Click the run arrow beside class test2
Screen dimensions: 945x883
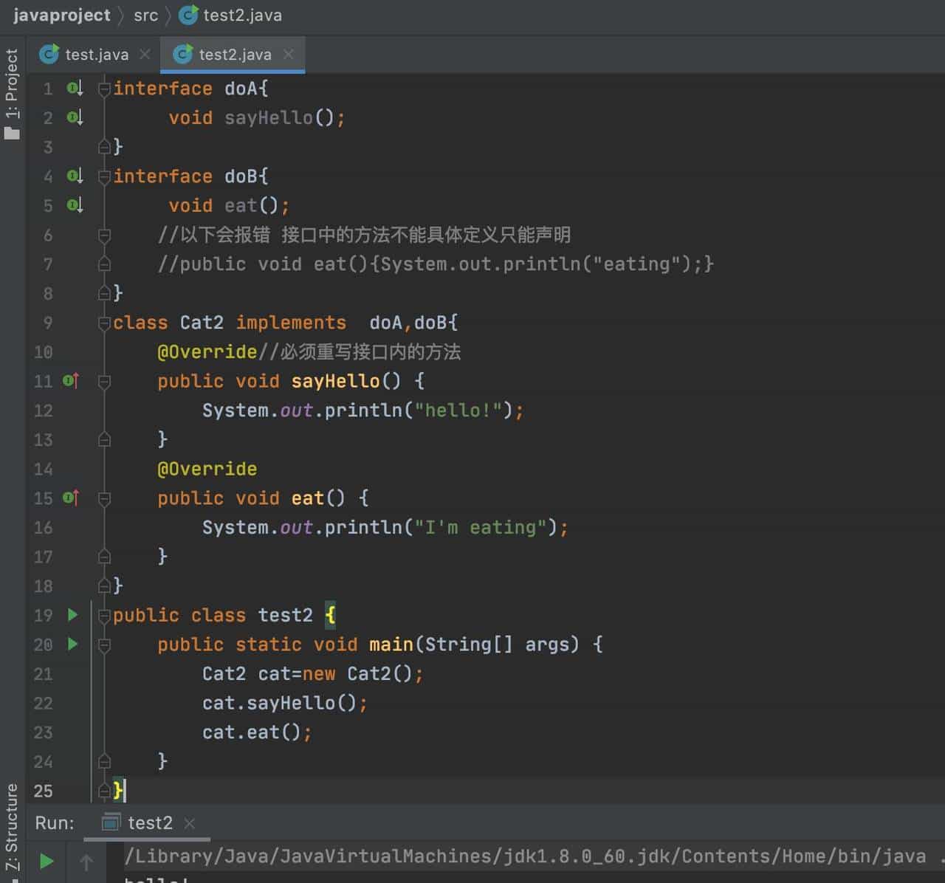click(x=72, y=614)
